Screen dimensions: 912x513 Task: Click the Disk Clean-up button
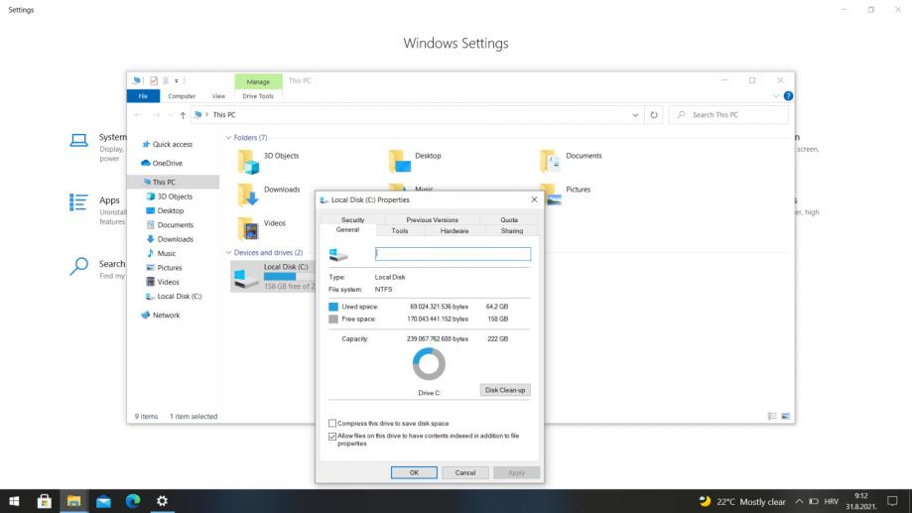[x=505, y=390]
